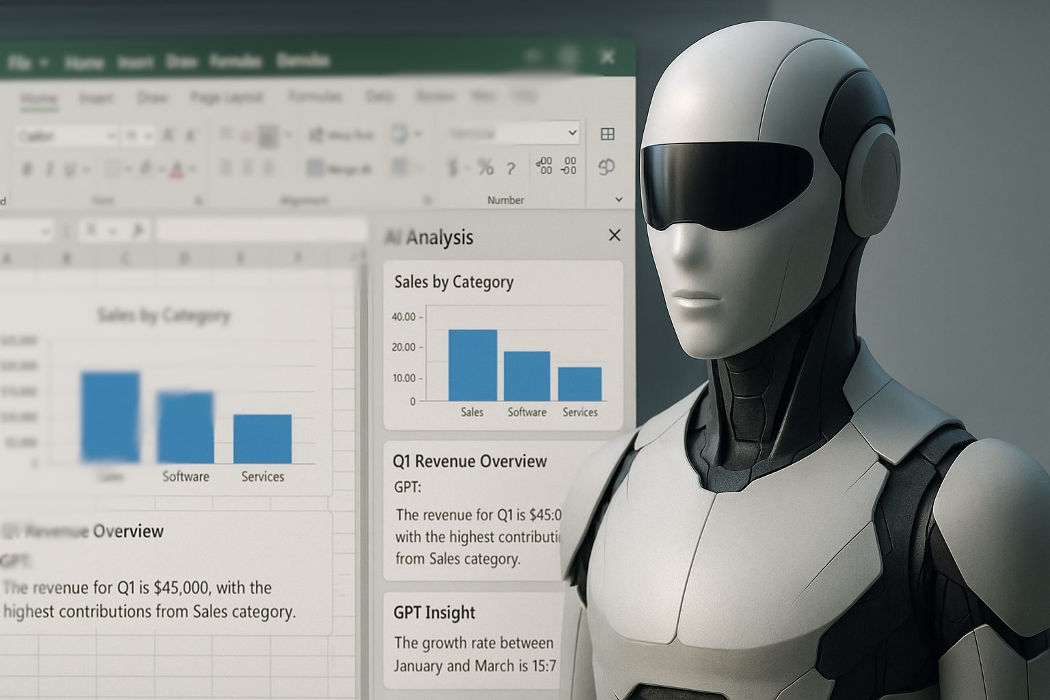Viewport: 1050px width, 700px height.
Task: Click the decrease decimal icon
Action: click(569, 165)
